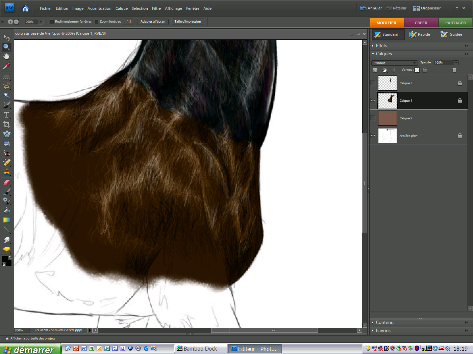The height and width of the screenshot is (354, 473).
Task: Select the Line shape tool
Action: click(x=6, y=230)
